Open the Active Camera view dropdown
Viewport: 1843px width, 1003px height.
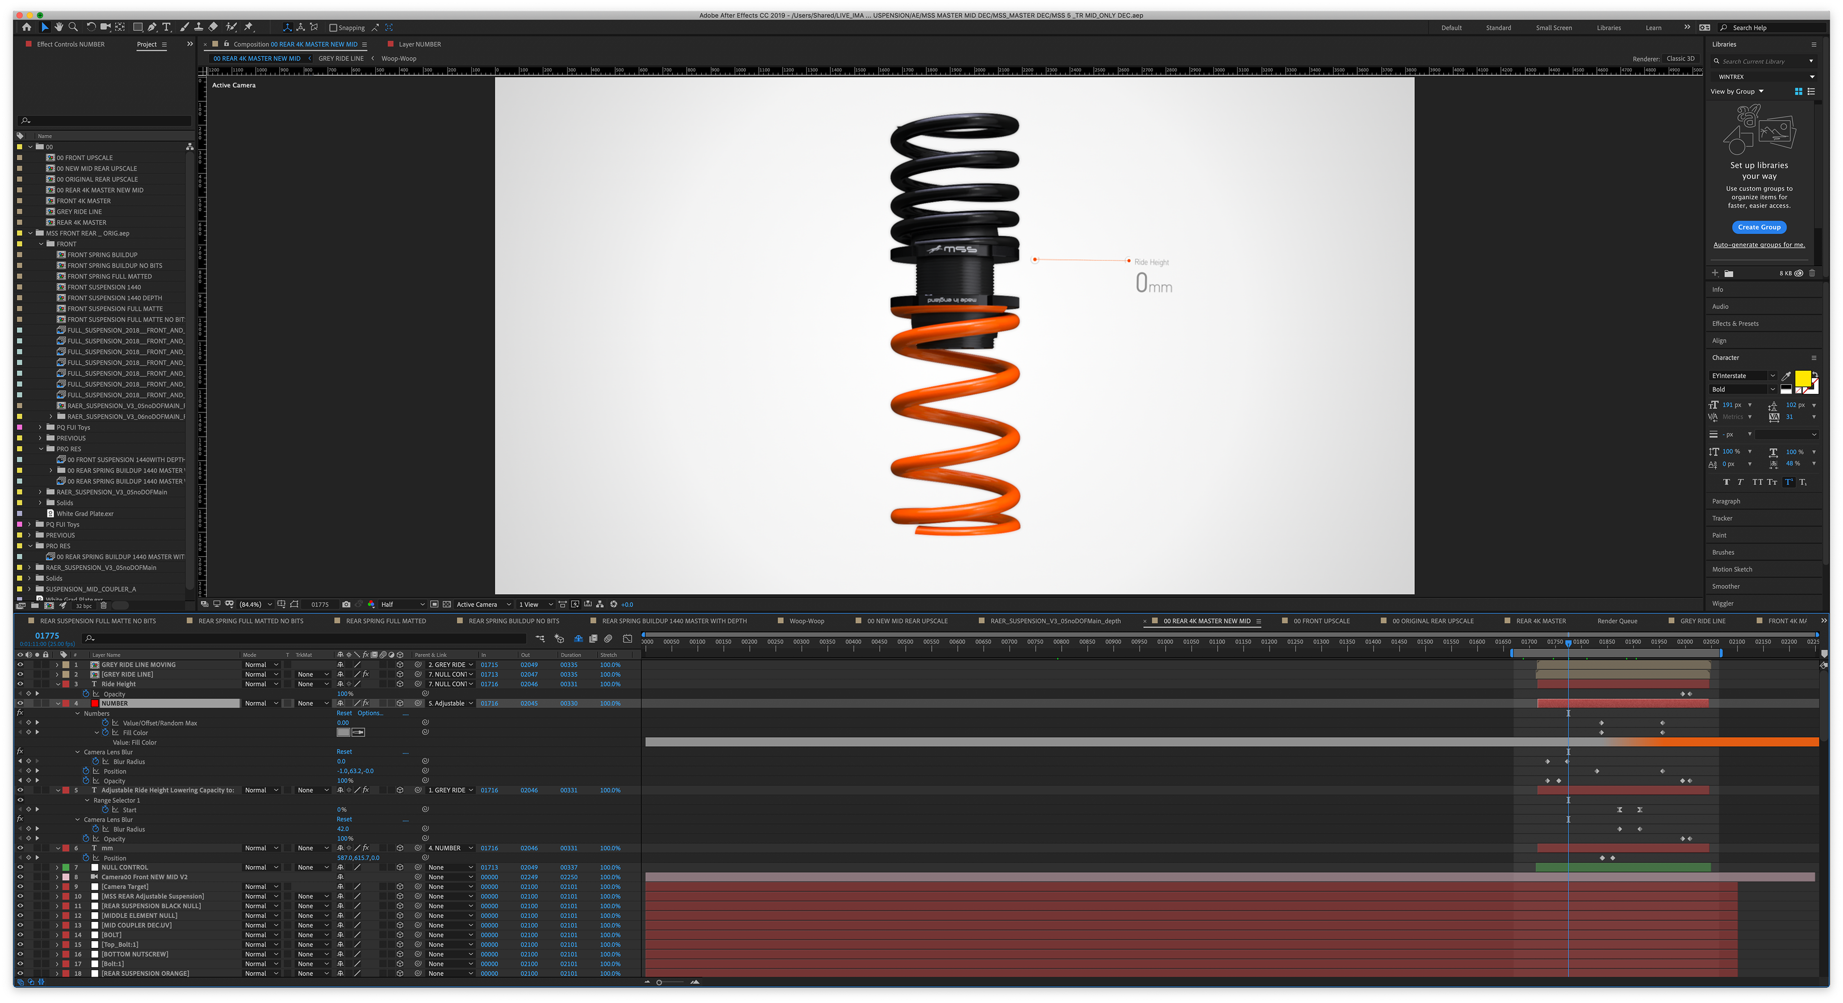point(484,605)
